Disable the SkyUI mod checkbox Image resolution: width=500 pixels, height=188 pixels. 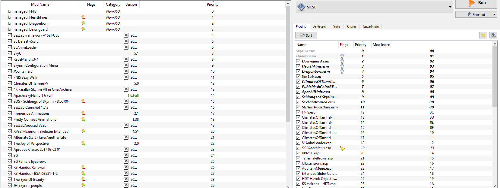click(10, 53)
